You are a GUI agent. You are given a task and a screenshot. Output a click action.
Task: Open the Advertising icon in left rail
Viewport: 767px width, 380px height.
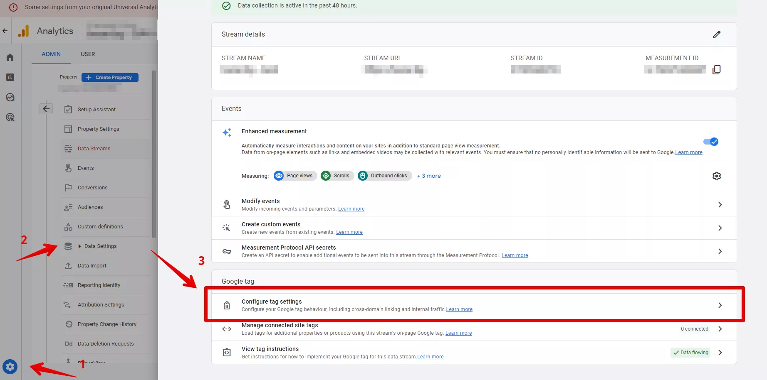[x=10, y=117]
